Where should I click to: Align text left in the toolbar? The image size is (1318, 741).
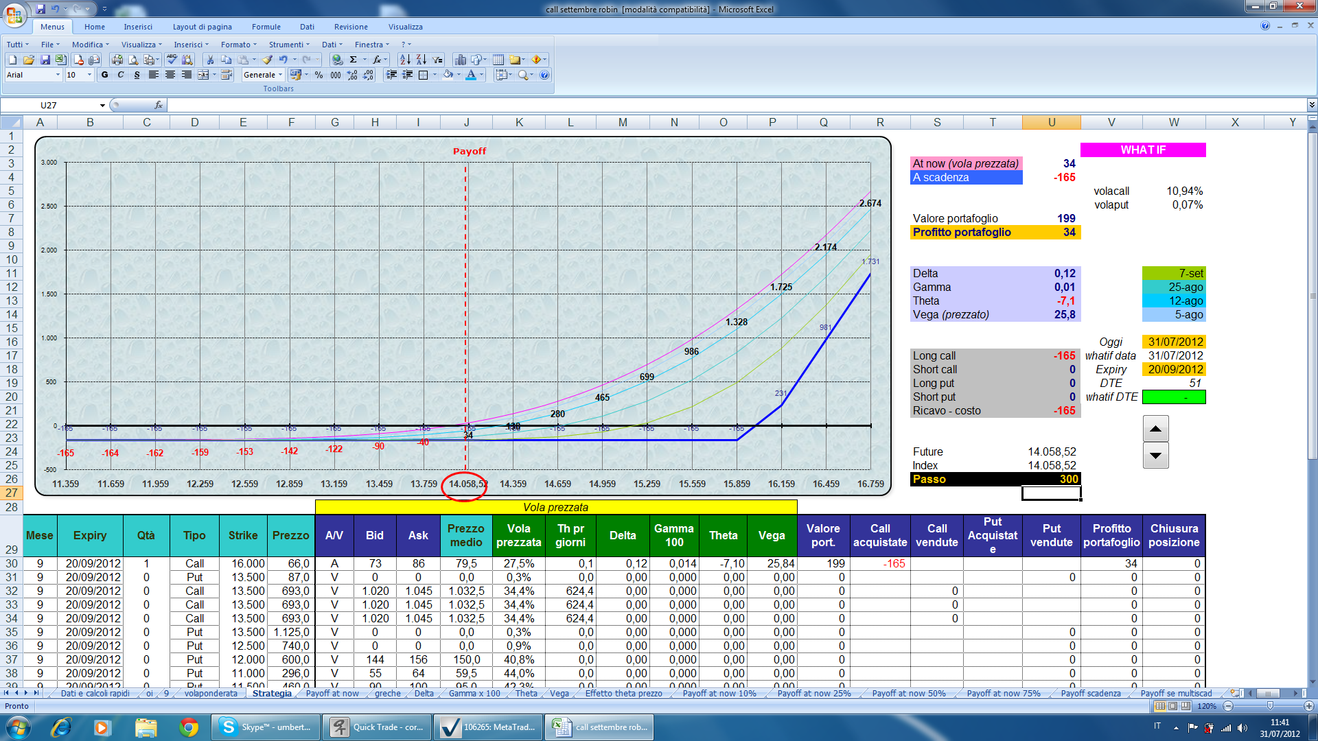(x=154, y=75)
